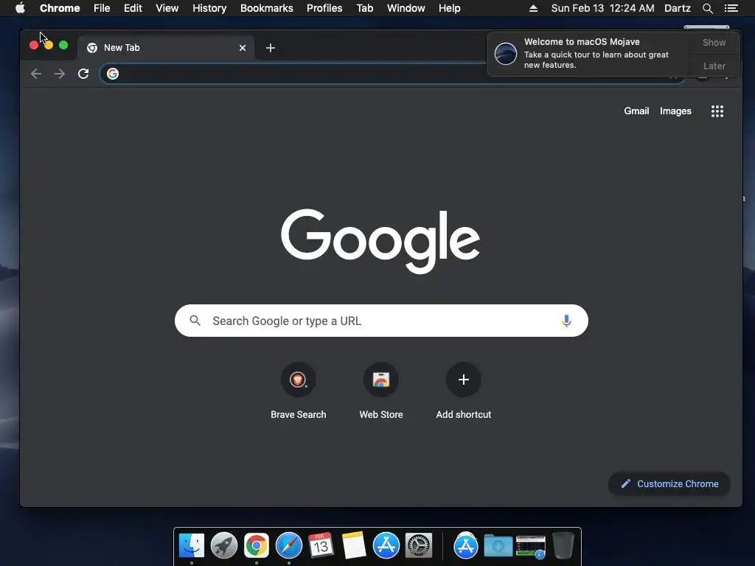Click the Dartz user name in menu bar
Viewport: 755px width, 566px height.
click(677, 8)
